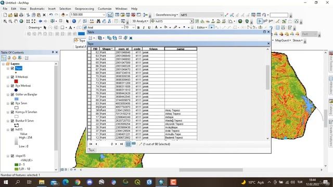Open the Geoprocessing menu

point(84,9)
